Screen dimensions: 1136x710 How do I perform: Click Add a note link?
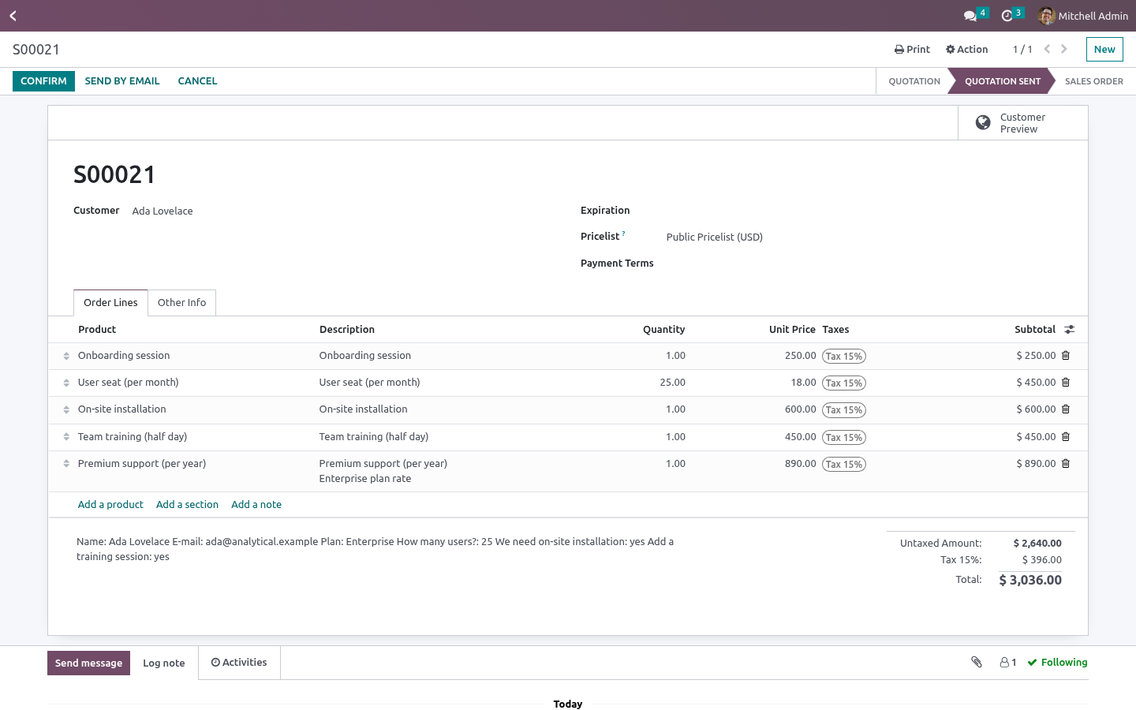pos(256,505)
